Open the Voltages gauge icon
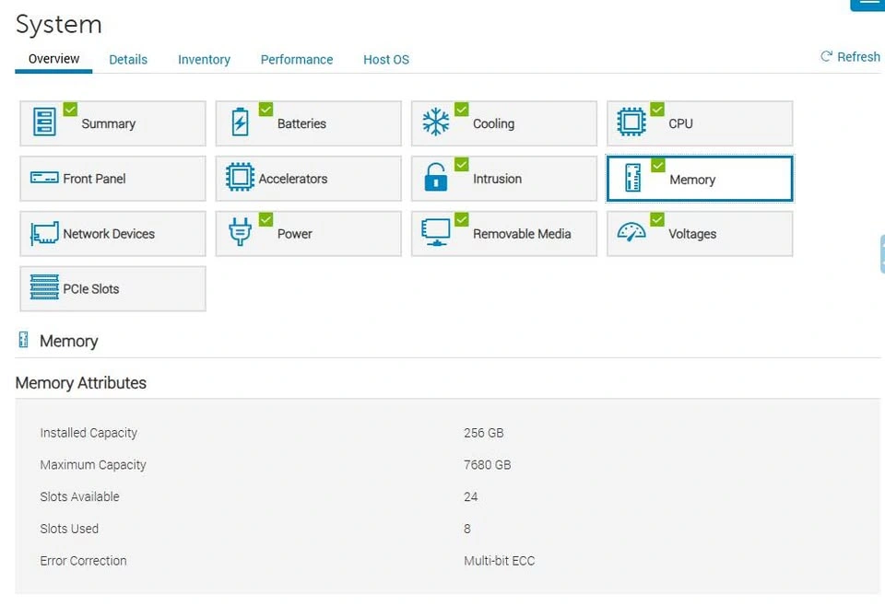The image size is (885, 606). click(631, 233)
